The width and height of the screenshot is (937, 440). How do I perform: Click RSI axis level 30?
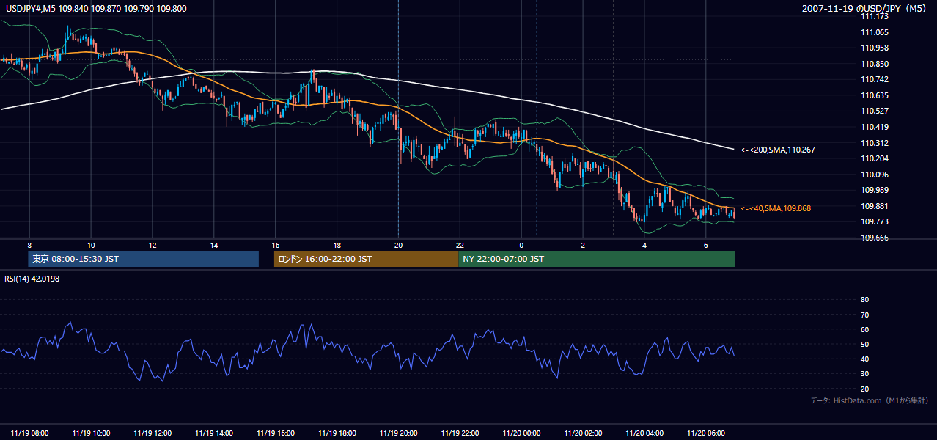864,374
